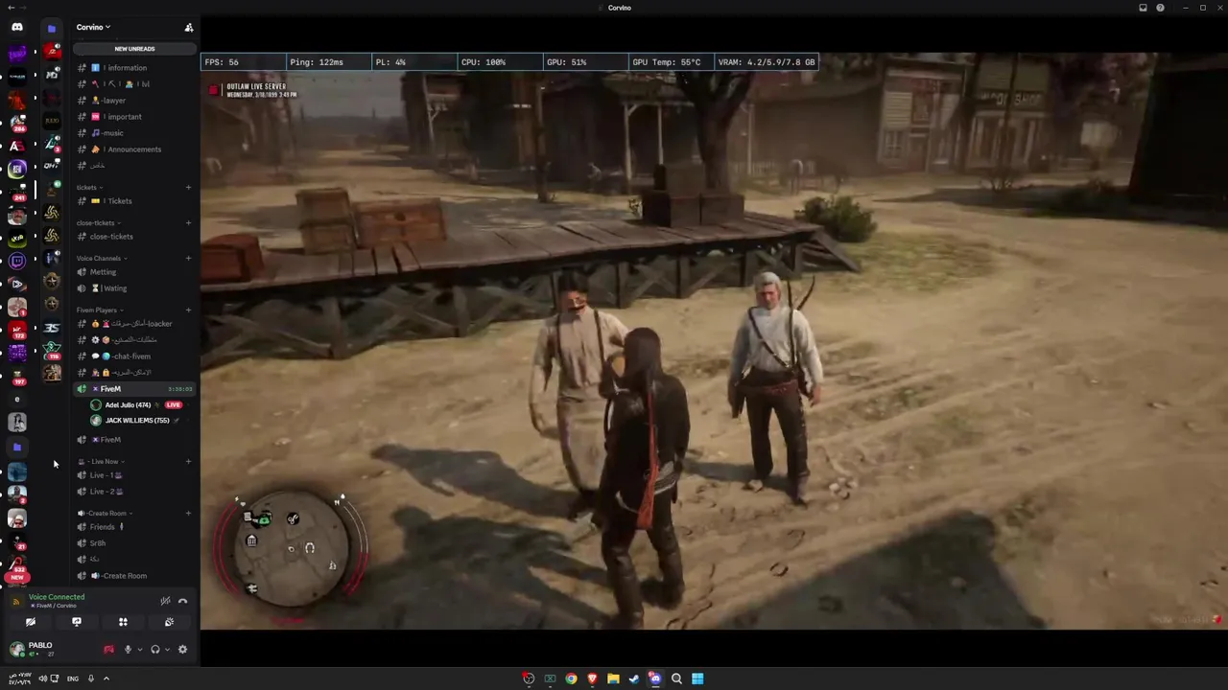
Task: Open the Corvino server dropdown menu
Action: point(94,28)
